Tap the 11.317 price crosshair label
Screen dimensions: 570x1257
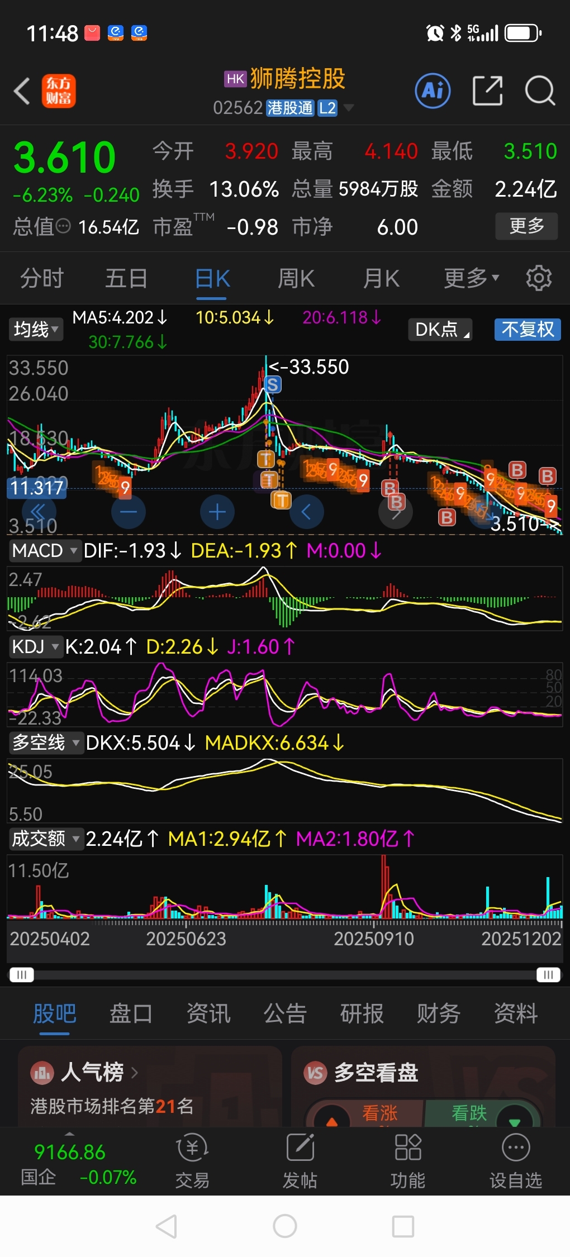click(x=37, y=488)
